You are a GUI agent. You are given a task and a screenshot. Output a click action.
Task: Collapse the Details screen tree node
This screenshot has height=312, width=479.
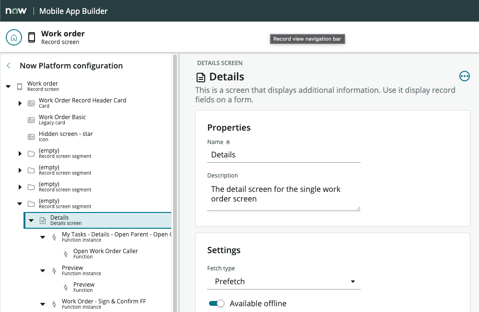(x=31, y=221)
